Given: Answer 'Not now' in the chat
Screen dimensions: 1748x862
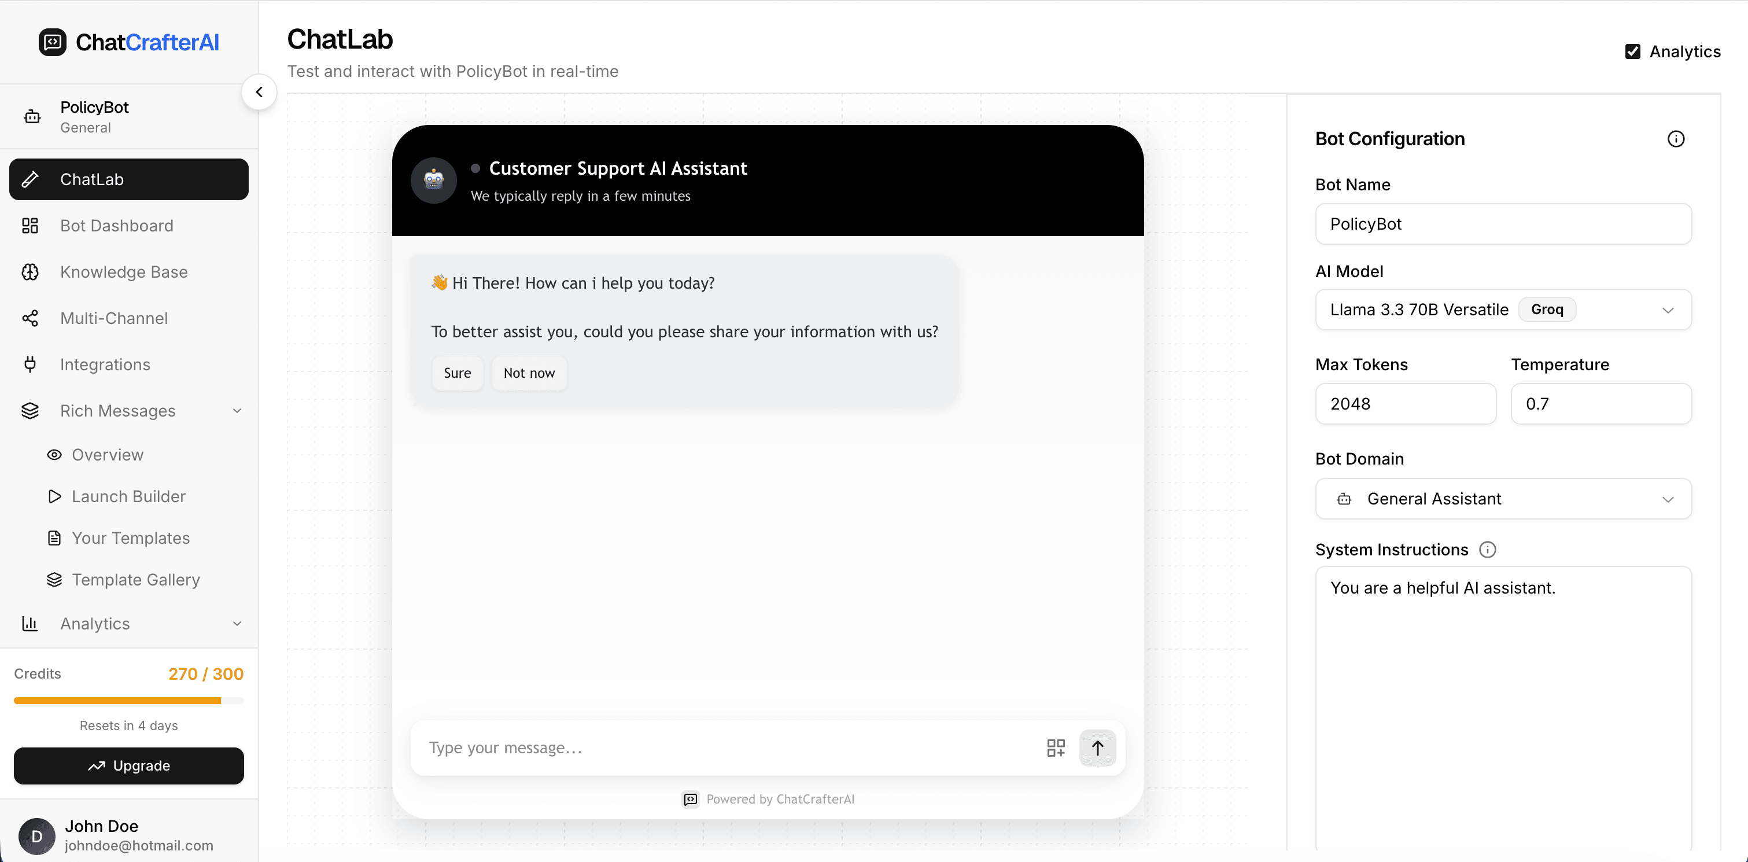Looking at the screenshot, I should click(529, 373).
